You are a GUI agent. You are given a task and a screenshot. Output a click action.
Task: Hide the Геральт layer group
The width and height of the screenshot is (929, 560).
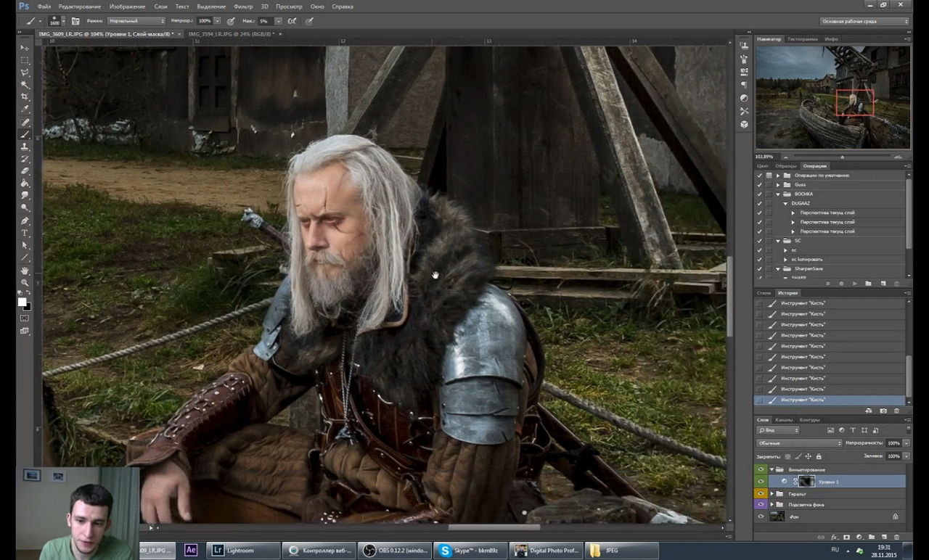point(761,494)
